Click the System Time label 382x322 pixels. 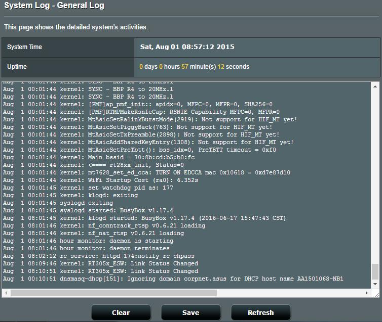(24, 47)
